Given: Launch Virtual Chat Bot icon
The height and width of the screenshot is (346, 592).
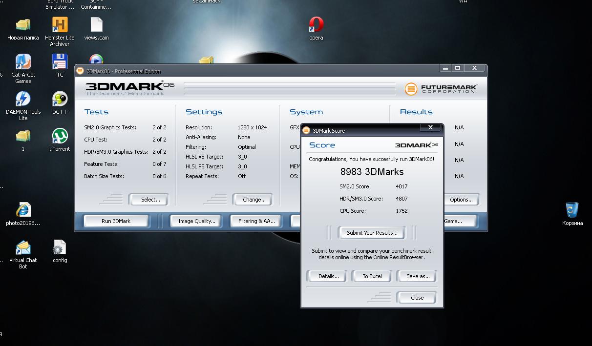Looking at the screenshot, I should pos(23,247).
